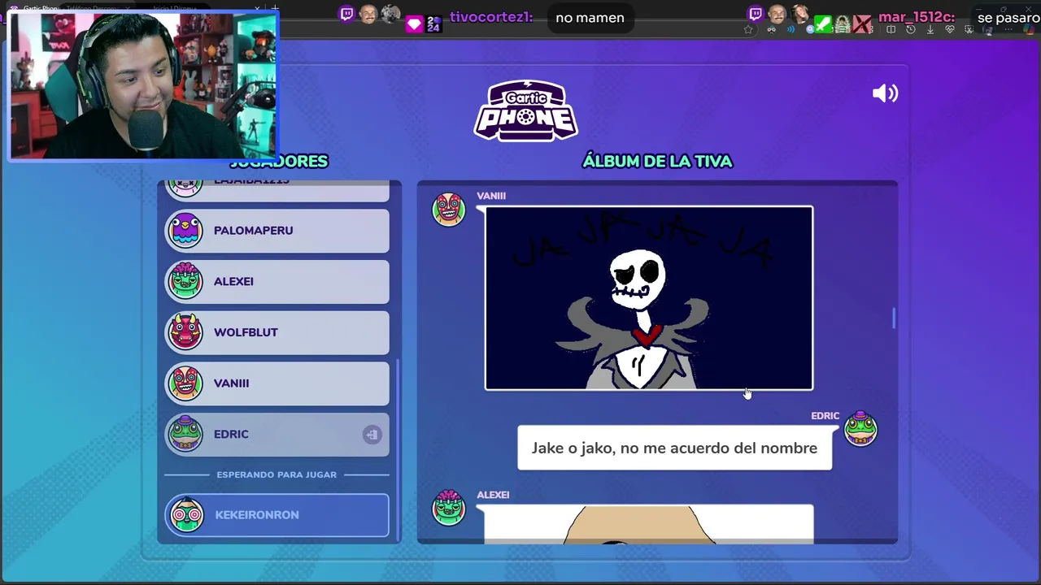Click the 'no mamen' chat message
The image size is (1041, 585).
pos(590,18)
